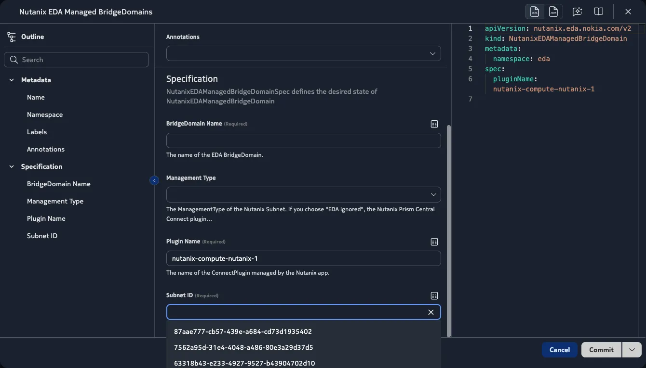Image resolution: width=646 pixels, height=368 pixels.
Task: Jump to Labels in outline
Action: [x=37, y=132]
